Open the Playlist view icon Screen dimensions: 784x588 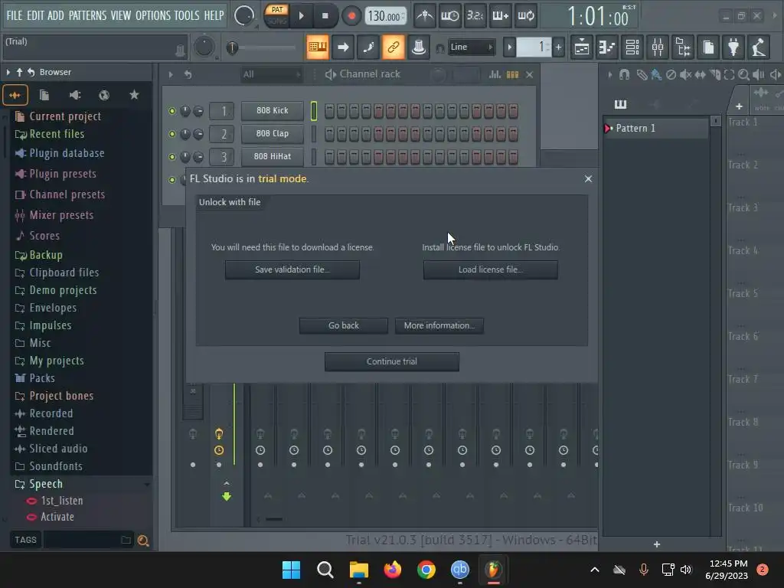582,47
